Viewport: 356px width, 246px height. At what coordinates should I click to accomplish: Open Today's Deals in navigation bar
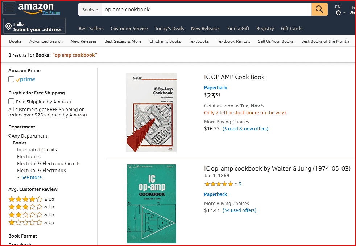(169, 29)
